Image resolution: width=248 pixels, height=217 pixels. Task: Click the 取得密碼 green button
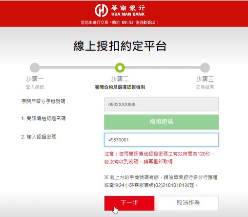(x=162, y=122)
